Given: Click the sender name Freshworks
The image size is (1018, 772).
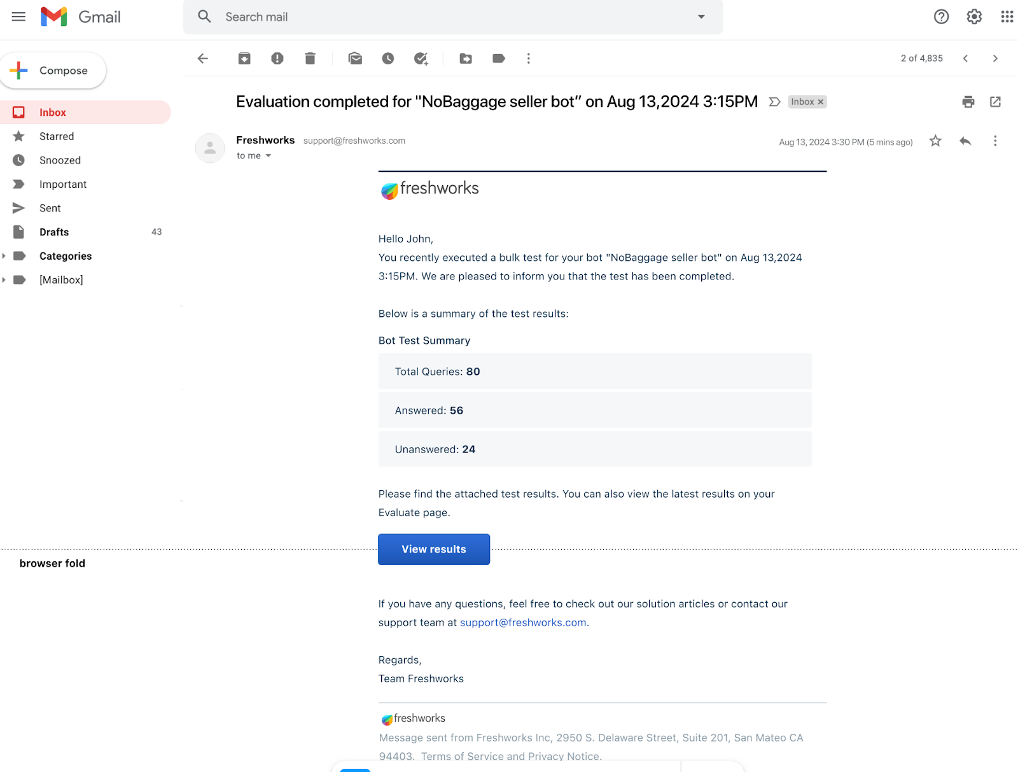Looking at the screenshot, I should pyautogui.click(x=265, y=140).
